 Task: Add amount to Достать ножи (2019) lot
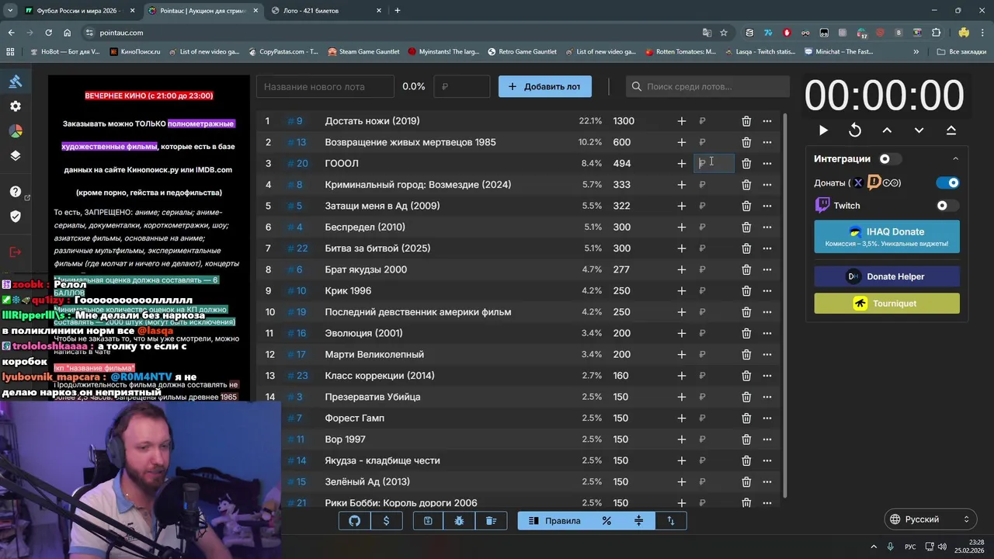pos(681,121)
